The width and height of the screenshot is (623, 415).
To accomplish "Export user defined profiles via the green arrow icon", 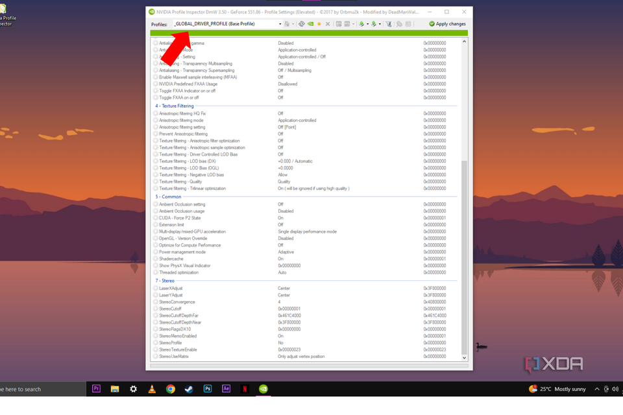I will 361,24.
